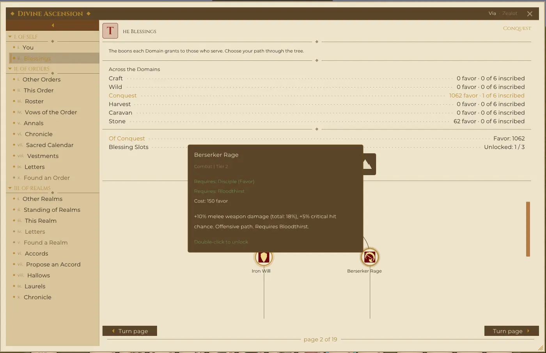Select the Wild domain row
This screenshot has width=546, height=353.
point(317,87)
